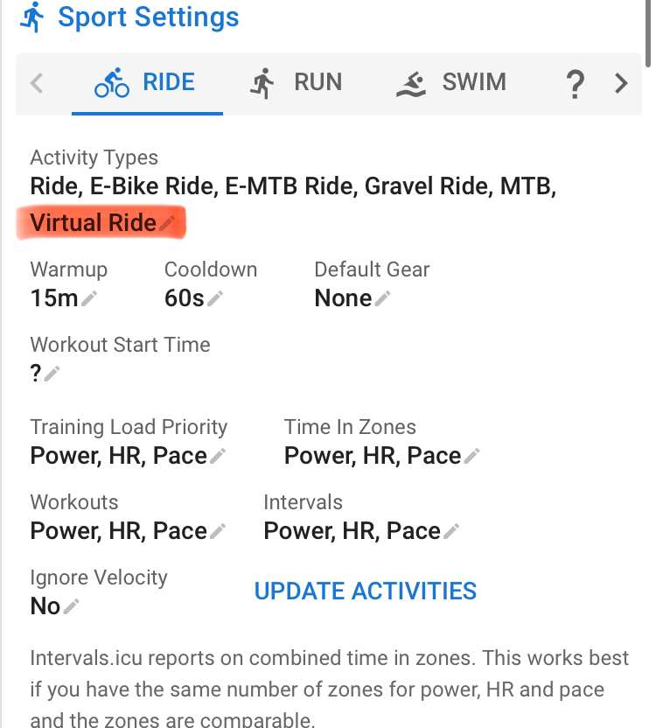Viewport: 656px width, 728px height.
Task: Click the pencil beside Default Gear None
Action: (383, 299)
